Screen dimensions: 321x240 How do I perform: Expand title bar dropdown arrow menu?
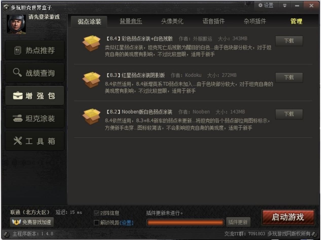[285, 6]
